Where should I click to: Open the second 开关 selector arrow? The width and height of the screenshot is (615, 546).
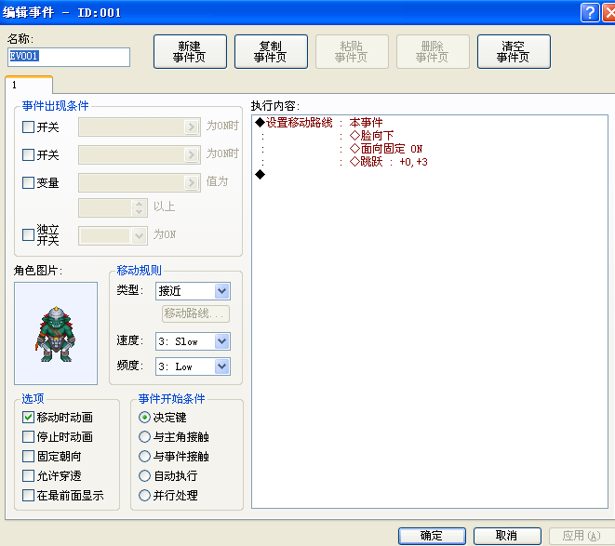[x=192, y=155]
